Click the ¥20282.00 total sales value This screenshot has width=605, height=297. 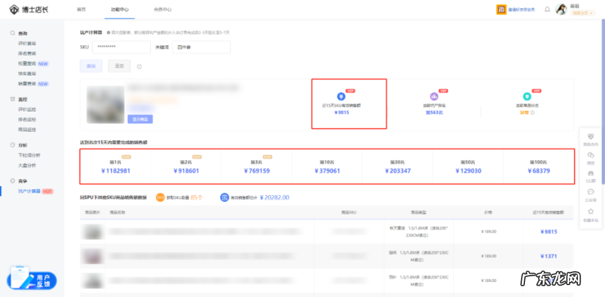[274, 198]
